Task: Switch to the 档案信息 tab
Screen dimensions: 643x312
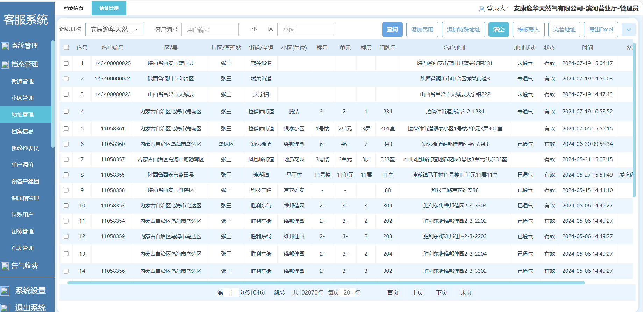Action: coord(74,8)
